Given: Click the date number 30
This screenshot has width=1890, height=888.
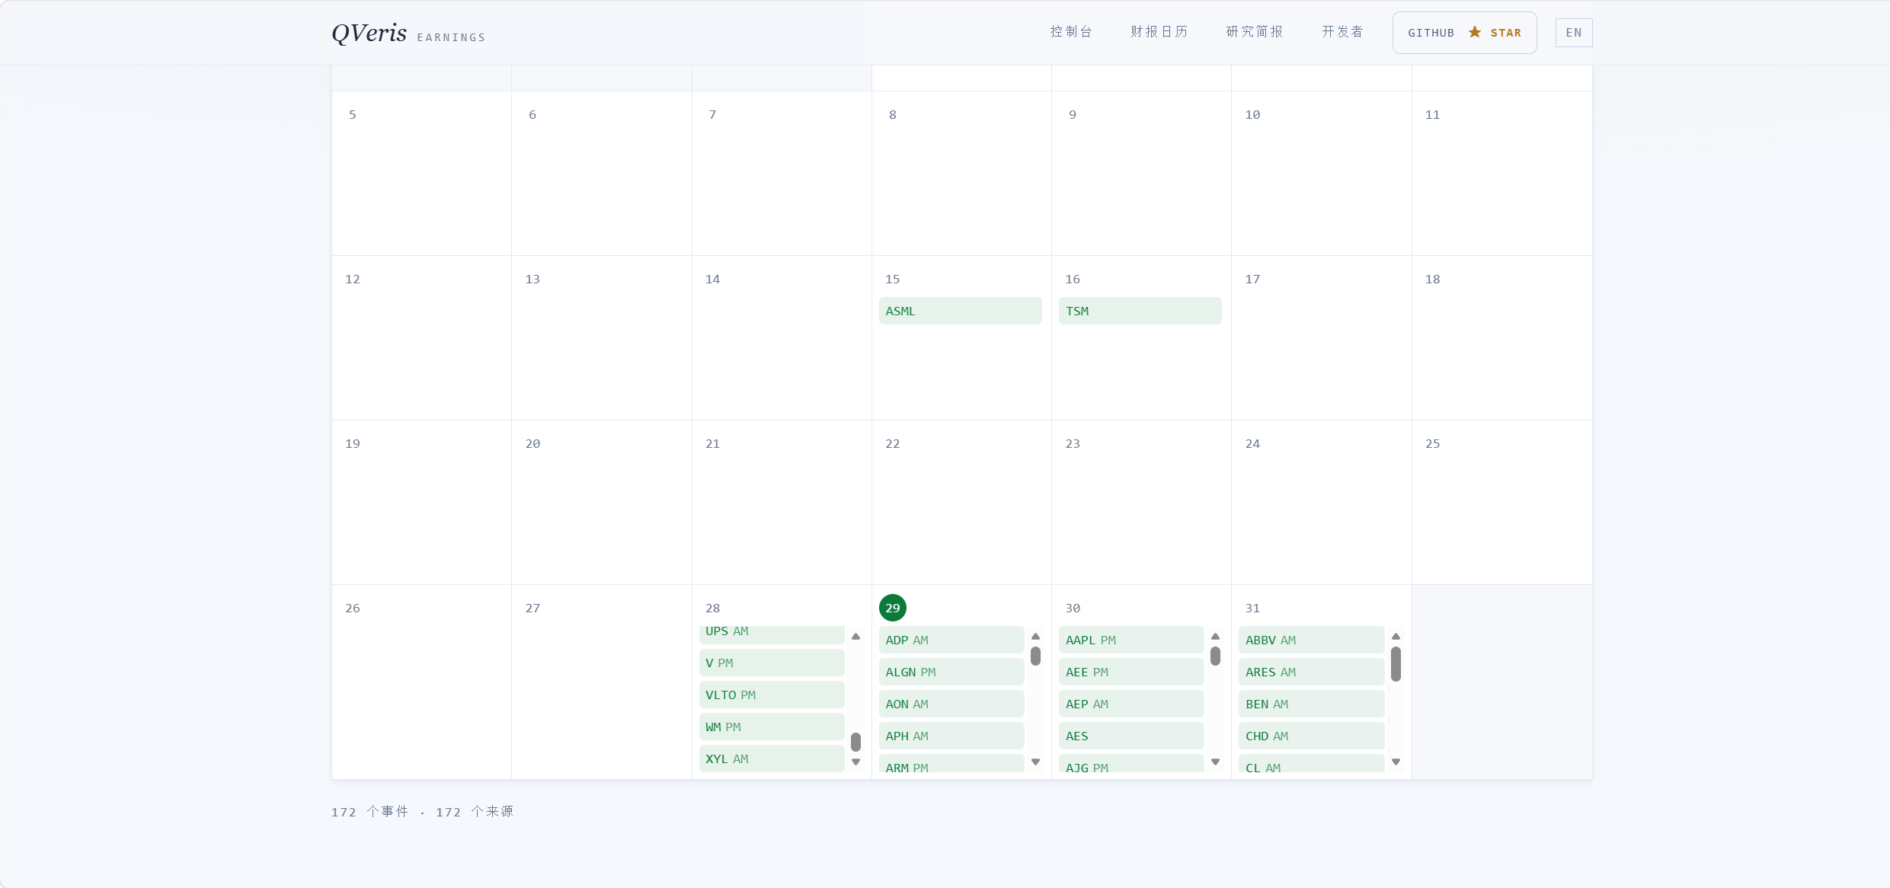Looking at the screenshot, I should [x=1073, y=609].
